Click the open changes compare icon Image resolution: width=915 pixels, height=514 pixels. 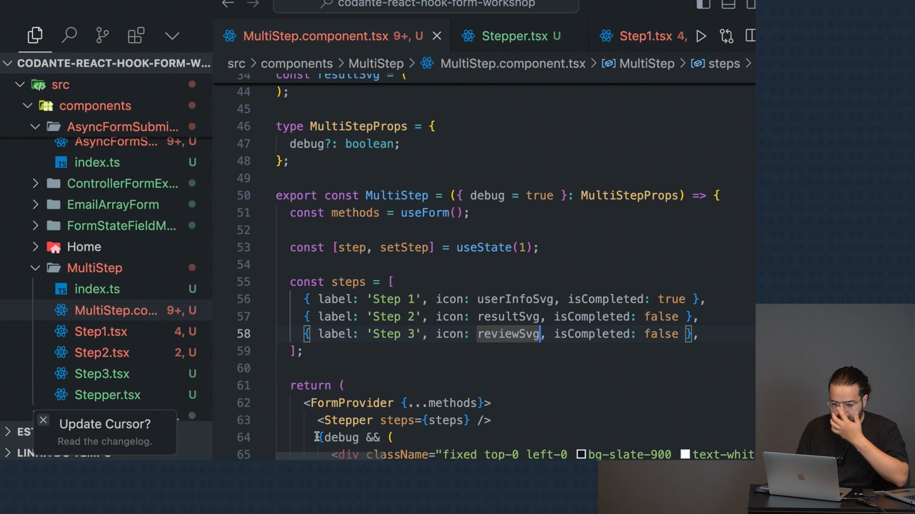point(726,36)
